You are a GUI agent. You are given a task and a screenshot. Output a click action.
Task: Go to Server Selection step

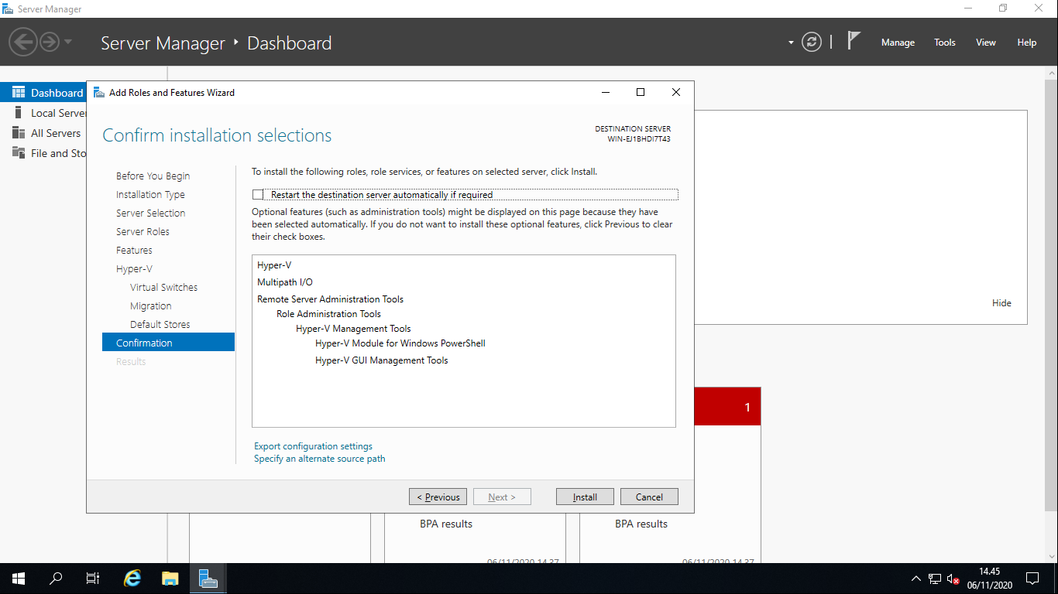150,213
